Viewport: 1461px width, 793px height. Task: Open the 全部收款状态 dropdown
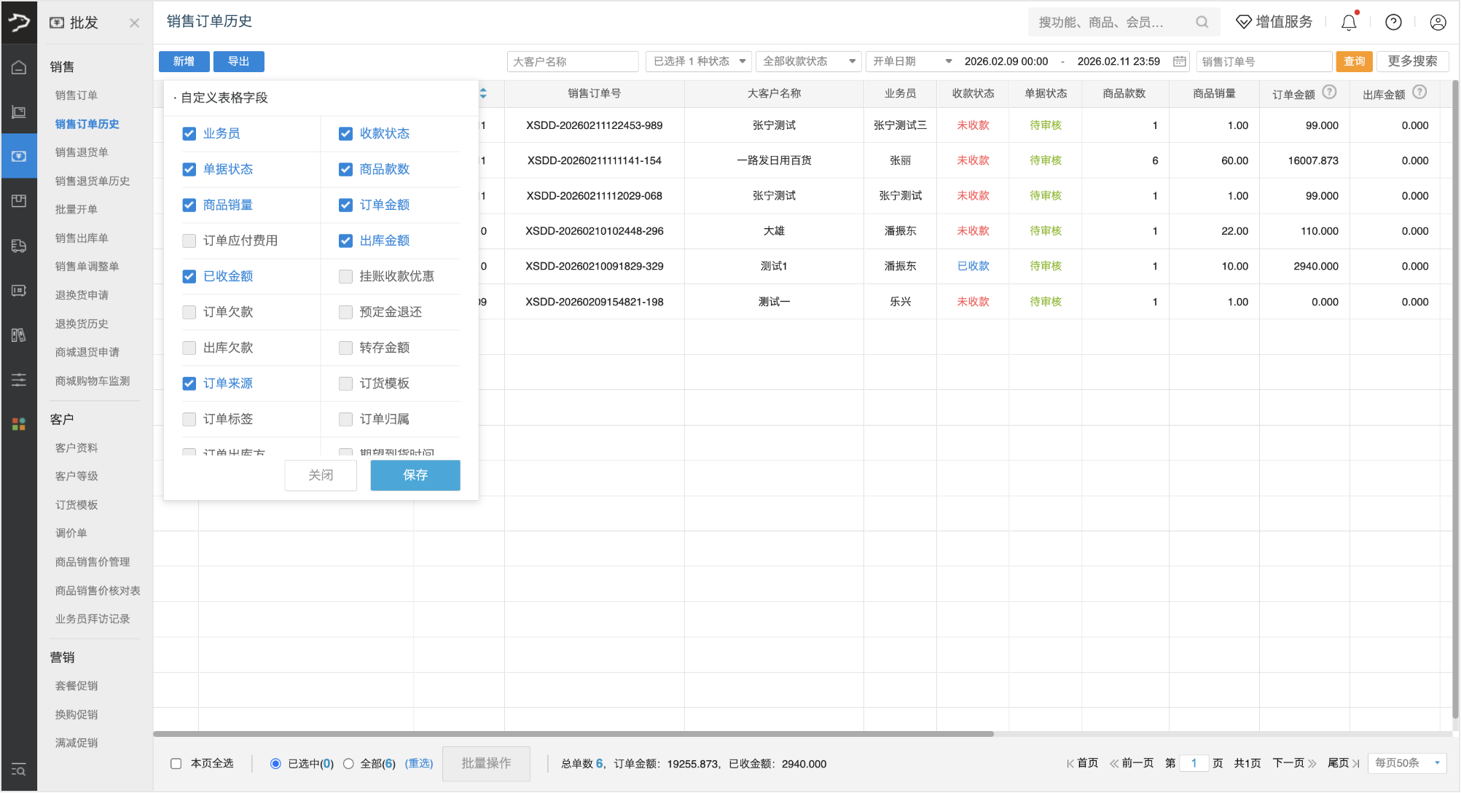(808, 61)
